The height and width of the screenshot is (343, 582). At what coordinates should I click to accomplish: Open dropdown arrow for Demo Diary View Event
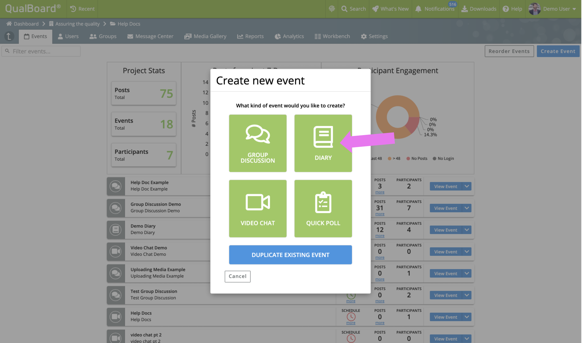coord(467,230)
